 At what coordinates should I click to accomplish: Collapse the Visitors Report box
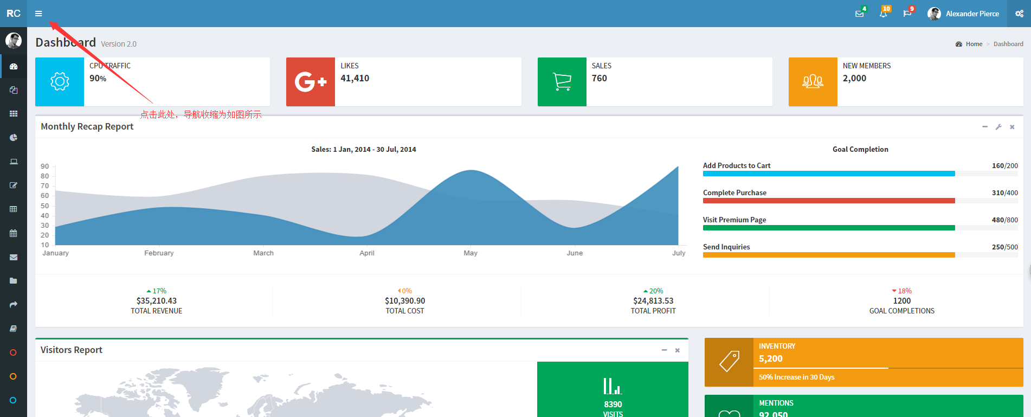(664, 350)
